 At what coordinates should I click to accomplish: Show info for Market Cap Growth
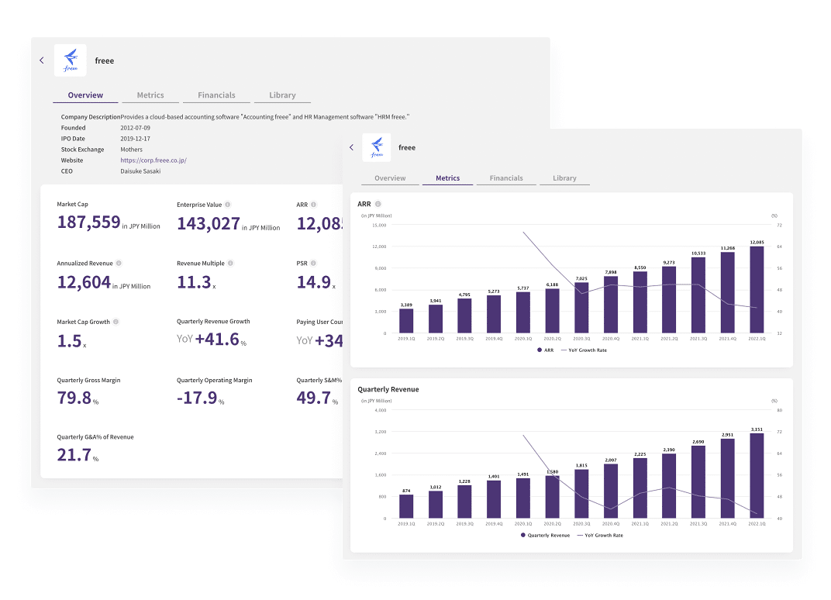coord(116,322)
